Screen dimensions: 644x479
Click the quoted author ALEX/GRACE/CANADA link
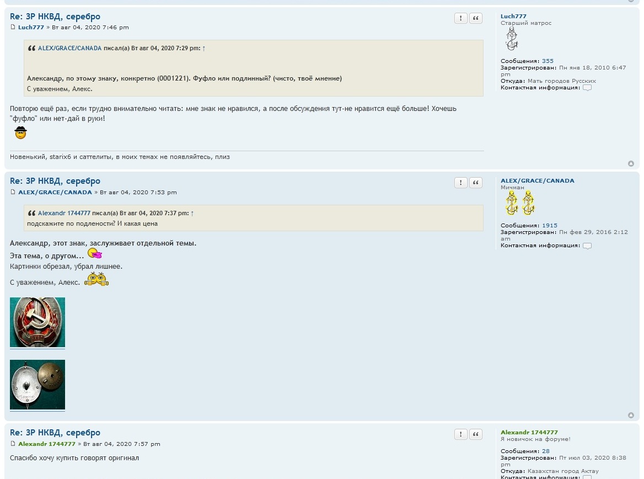(69, 49)
